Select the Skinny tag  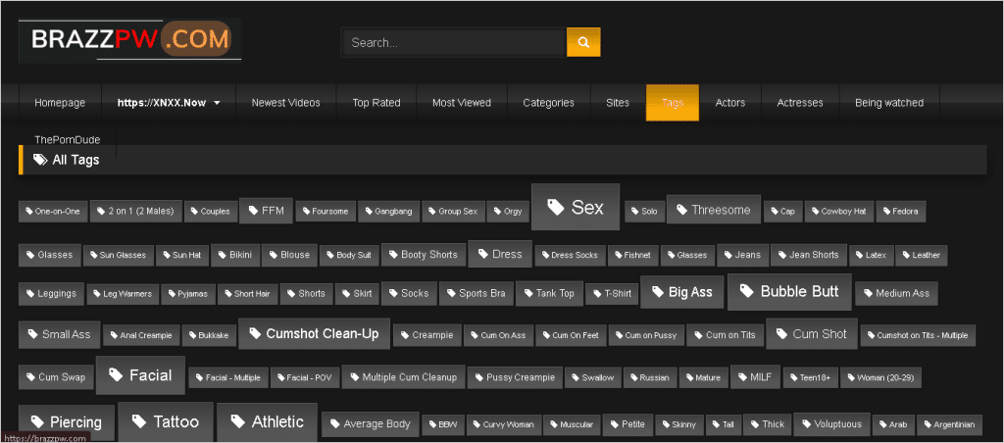(x=680, y=424)
